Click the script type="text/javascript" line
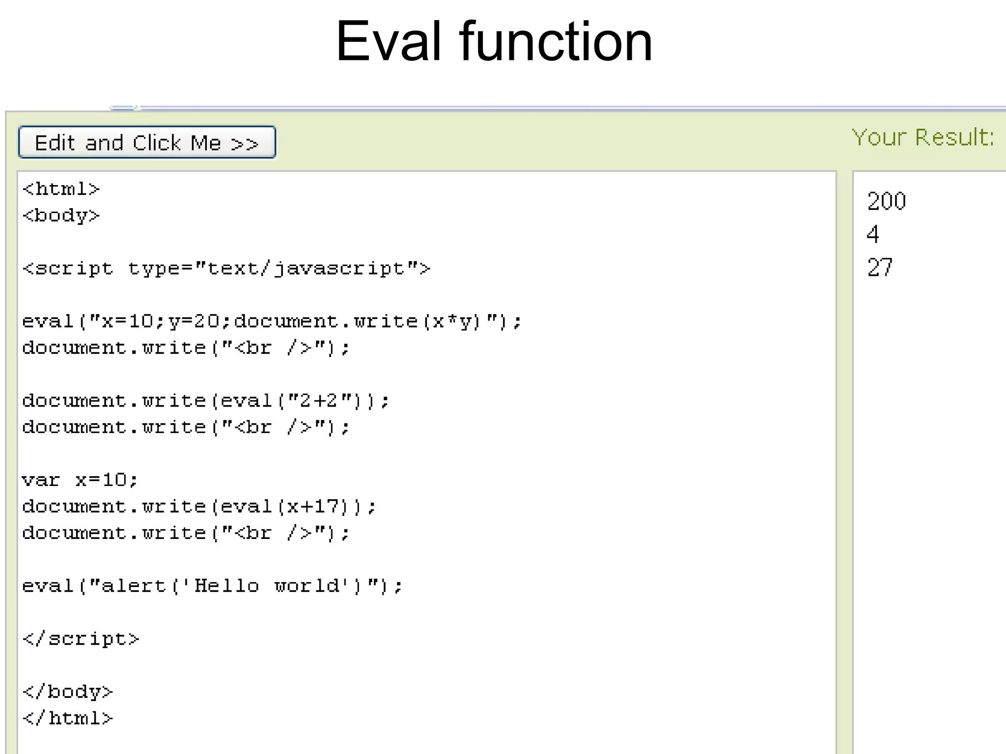 (226, 269)
